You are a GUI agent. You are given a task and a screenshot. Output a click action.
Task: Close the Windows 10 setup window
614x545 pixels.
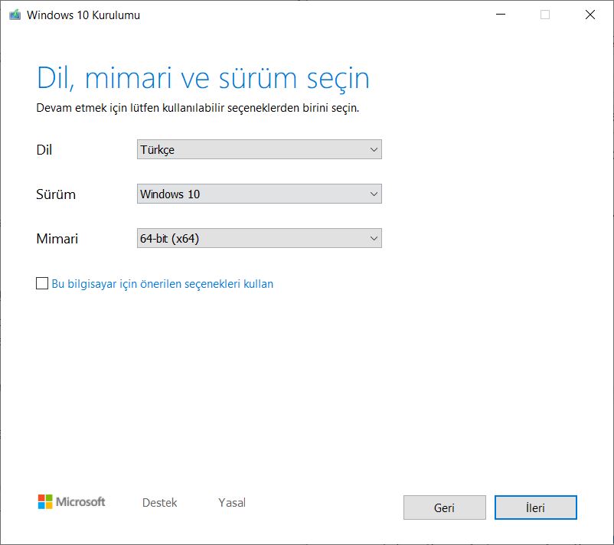tap(590, 15)
